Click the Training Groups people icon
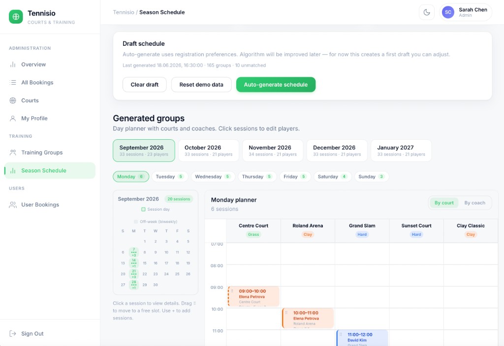This screenshot has width=504, height=346. [x=13, y=153]
